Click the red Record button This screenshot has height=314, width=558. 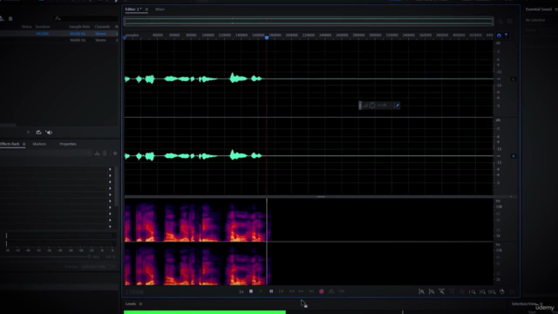click(322, 291)
